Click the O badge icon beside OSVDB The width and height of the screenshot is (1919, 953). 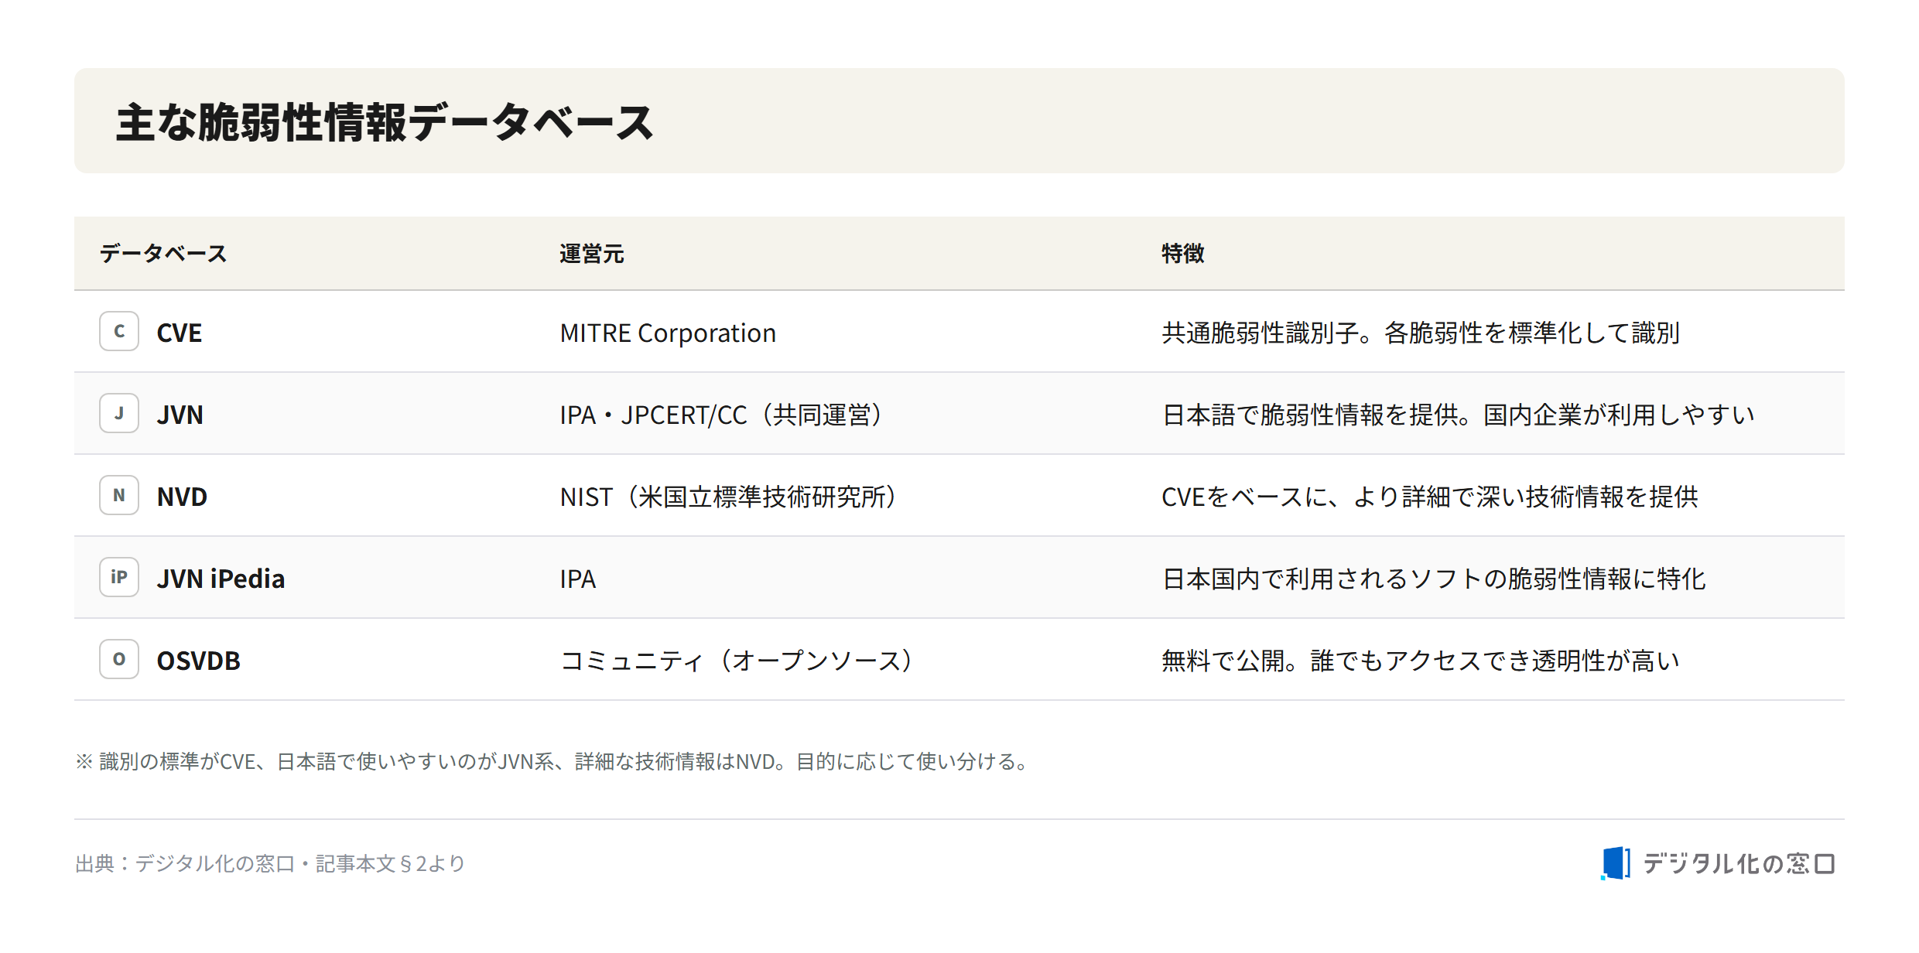(119, 659)
